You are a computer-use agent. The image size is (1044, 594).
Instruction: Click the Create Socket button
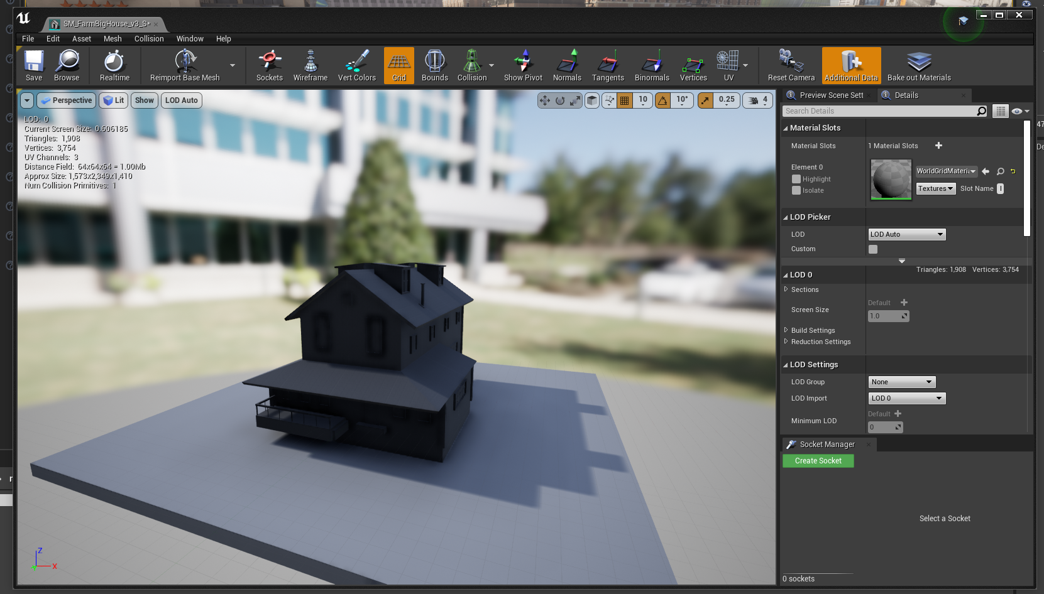(818, 460)
